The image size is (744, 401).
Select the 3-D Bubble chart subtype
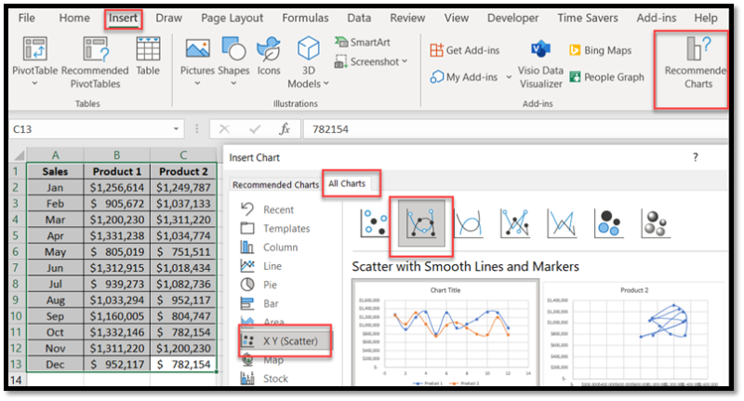pyautogui.click(x=656, y=223)
